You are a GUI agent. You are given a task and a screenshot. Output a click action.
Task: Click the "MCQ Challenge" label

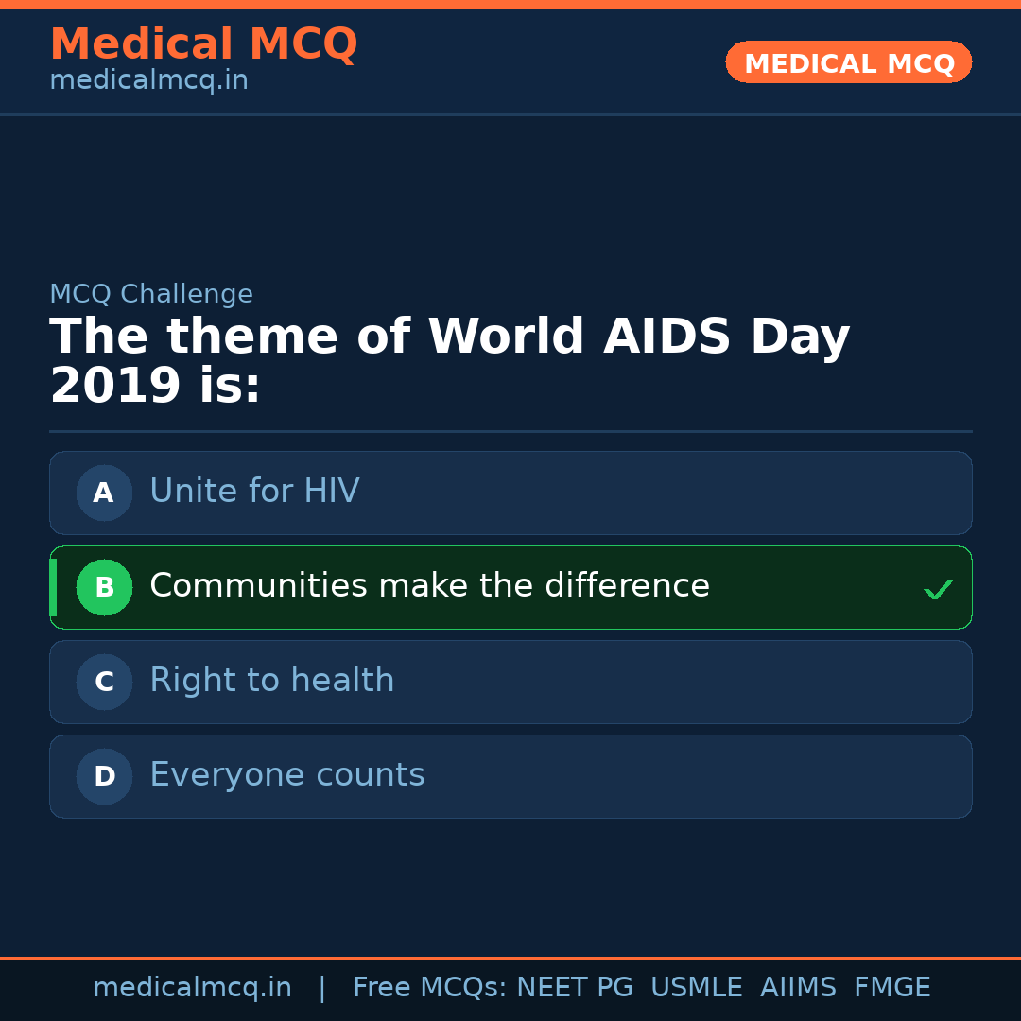tap(151, 294)
